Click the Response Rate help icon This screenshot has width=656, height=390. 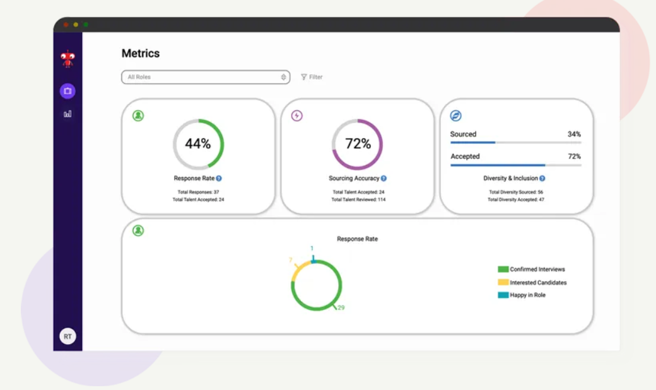pos(219,178)
